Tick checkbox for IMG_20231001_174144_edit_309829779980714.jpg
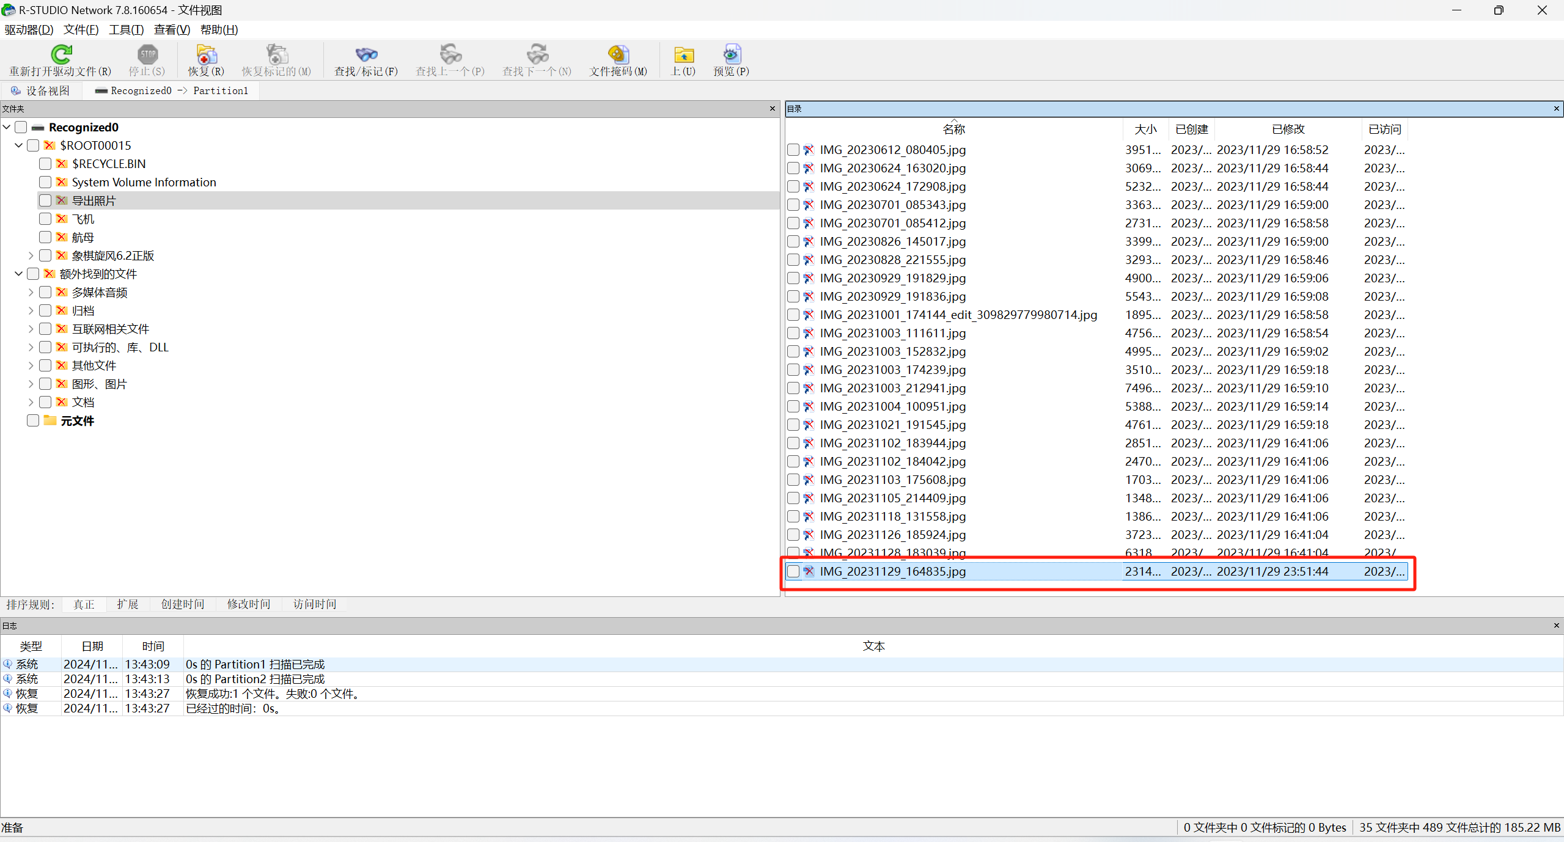Screen dimensions: 1564x842 point(793,315)
